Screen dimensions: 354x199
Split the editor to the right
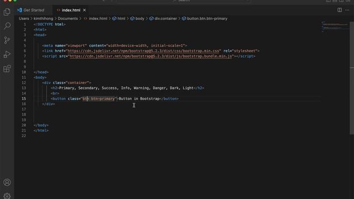point(340,10)
